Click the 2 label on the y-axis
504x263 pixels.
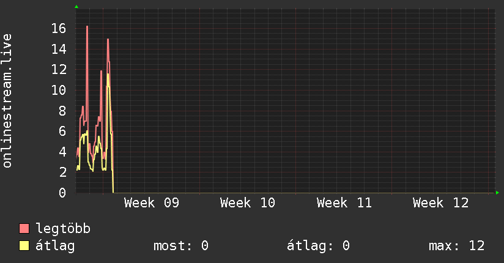[x=62, y=172]
